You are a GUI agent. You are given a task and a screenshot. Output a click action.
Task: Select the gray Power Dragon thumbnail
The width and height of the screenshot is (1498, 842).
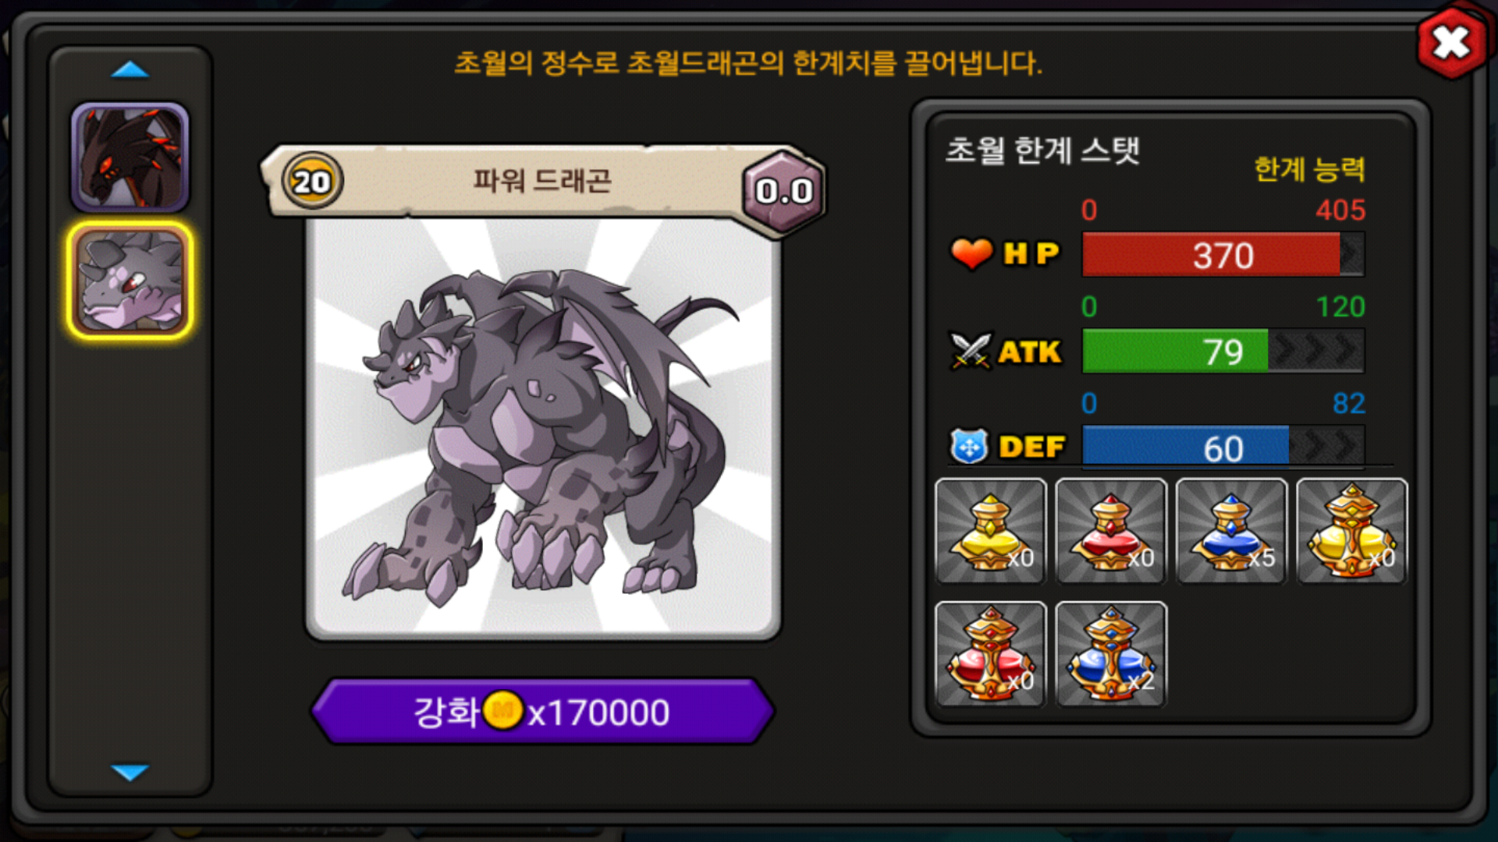[130, 281]
